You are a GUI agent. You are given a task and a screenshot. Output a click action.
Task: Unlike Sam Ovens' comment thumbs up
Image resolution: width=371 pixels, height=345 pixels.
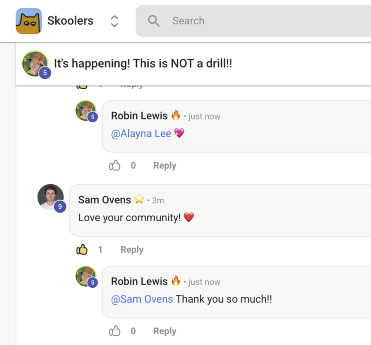click(82, 249)
